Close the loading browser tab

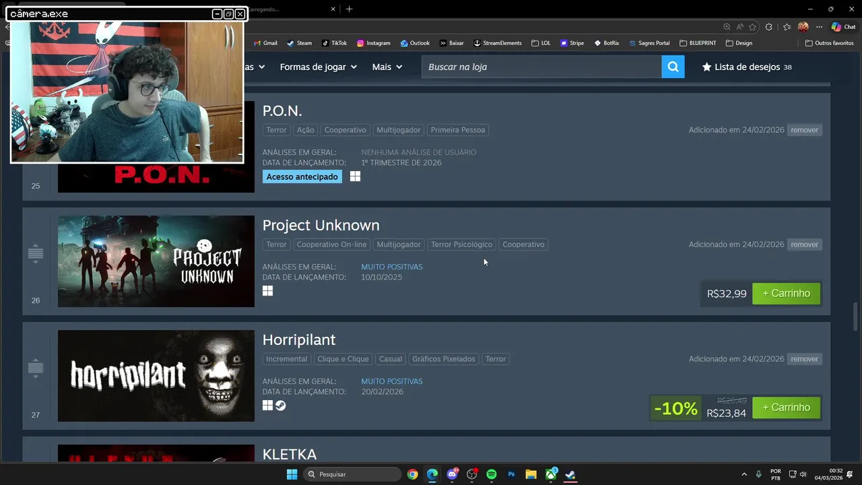click(x=333, y=9)
